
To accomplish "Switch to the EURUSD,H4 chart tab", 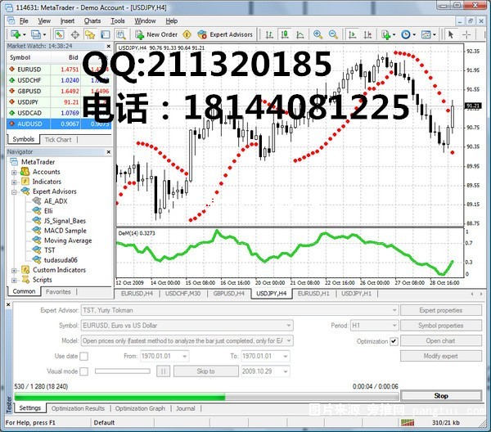I will (x=137, y=294).
